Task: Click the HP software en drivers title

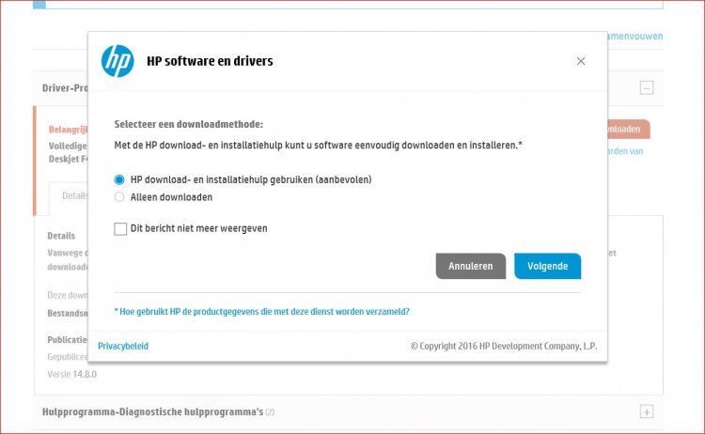Action: (x=210, y=61)
